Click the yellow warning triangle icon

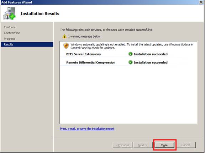pyautogui.click(x=64, y=37)
